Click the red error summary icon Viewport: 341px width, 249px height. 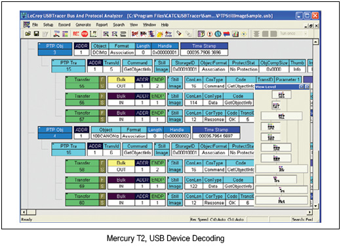click(210, 34)
